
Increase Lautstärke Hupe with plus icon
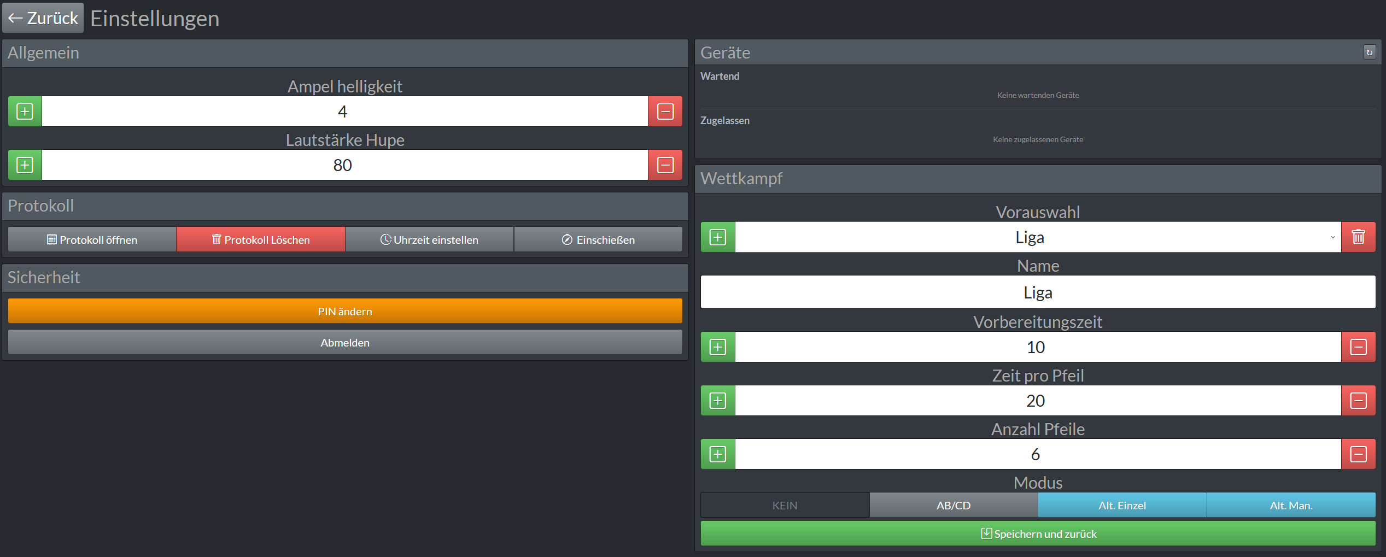click(x=25, y=165)
